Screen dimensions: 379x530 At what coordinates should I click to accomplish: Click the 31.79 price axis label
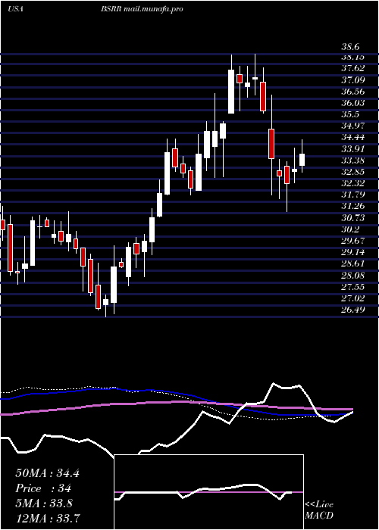tap(353, 195)
